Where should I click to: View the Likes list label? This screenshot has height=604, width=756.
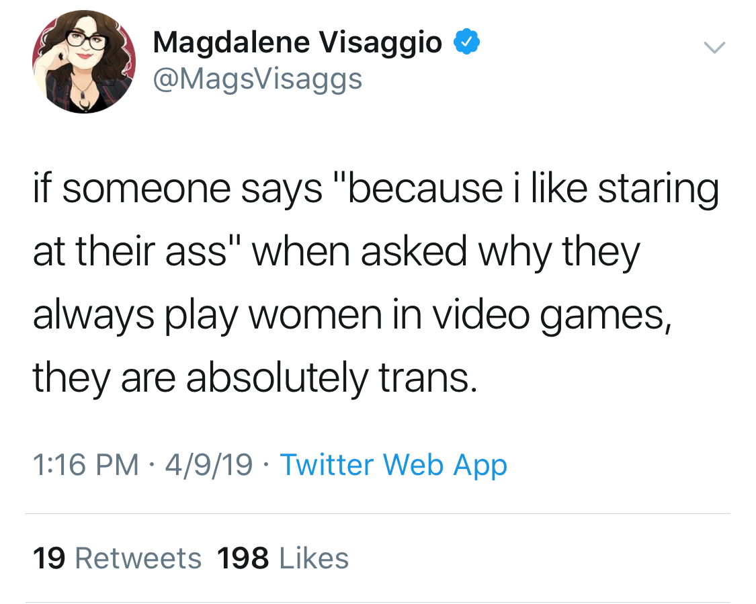click(x=312, y=558)
